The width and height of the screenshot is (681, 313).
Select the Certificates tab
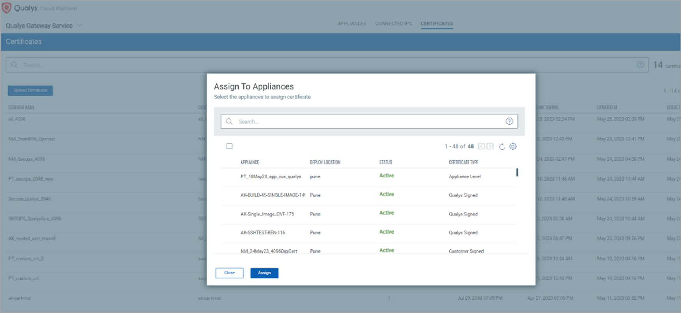(x=437, y=23)
